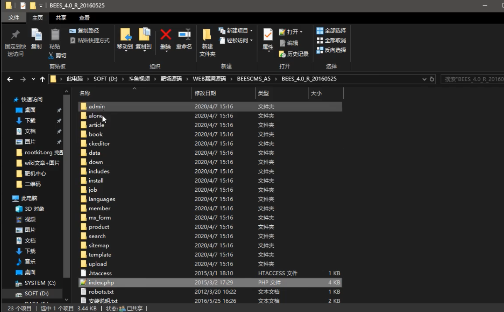Click Invert Selection in the ribbon
Image resolution: width=504 pixels, height=312 pixels.
[331, 50]
